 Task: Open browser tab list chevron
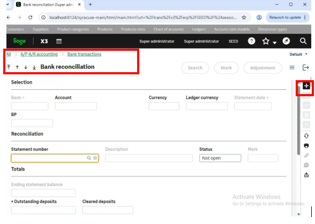pos(8,4)
